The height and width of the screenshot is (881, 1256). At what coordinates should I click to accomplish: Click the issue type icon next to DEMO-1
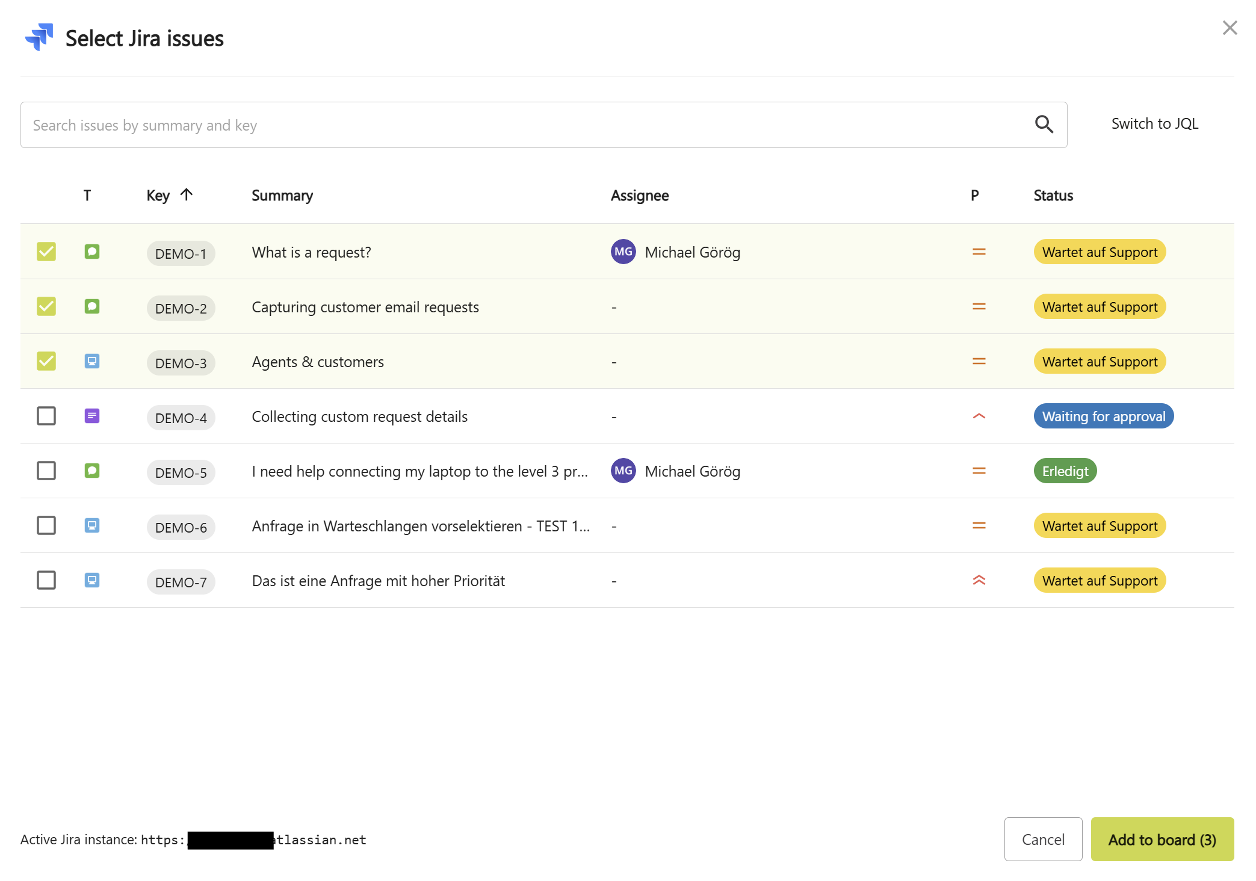click(91, 252)
